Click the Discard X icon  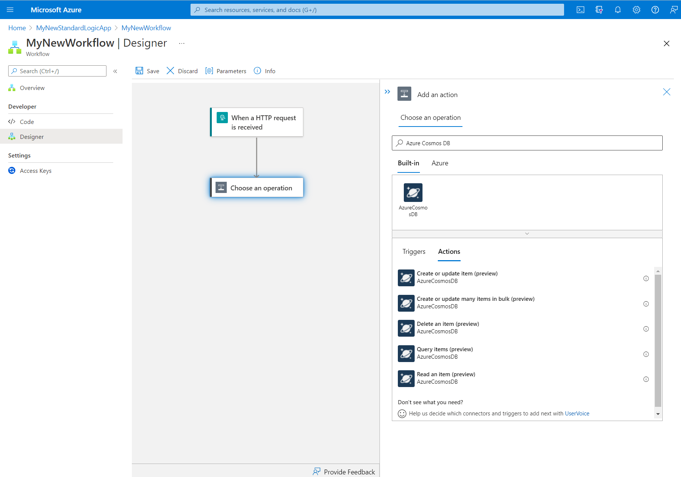click(x=170, y=71)
